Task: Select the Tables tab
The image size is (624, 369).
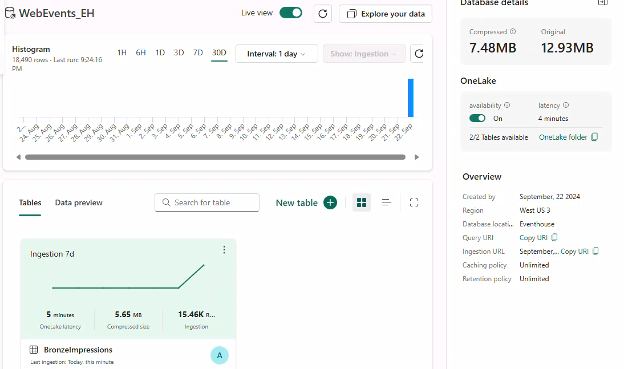Action: [30, 202]
